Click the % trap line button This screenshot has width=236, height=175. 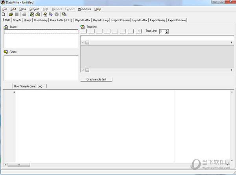coord(138,31)
